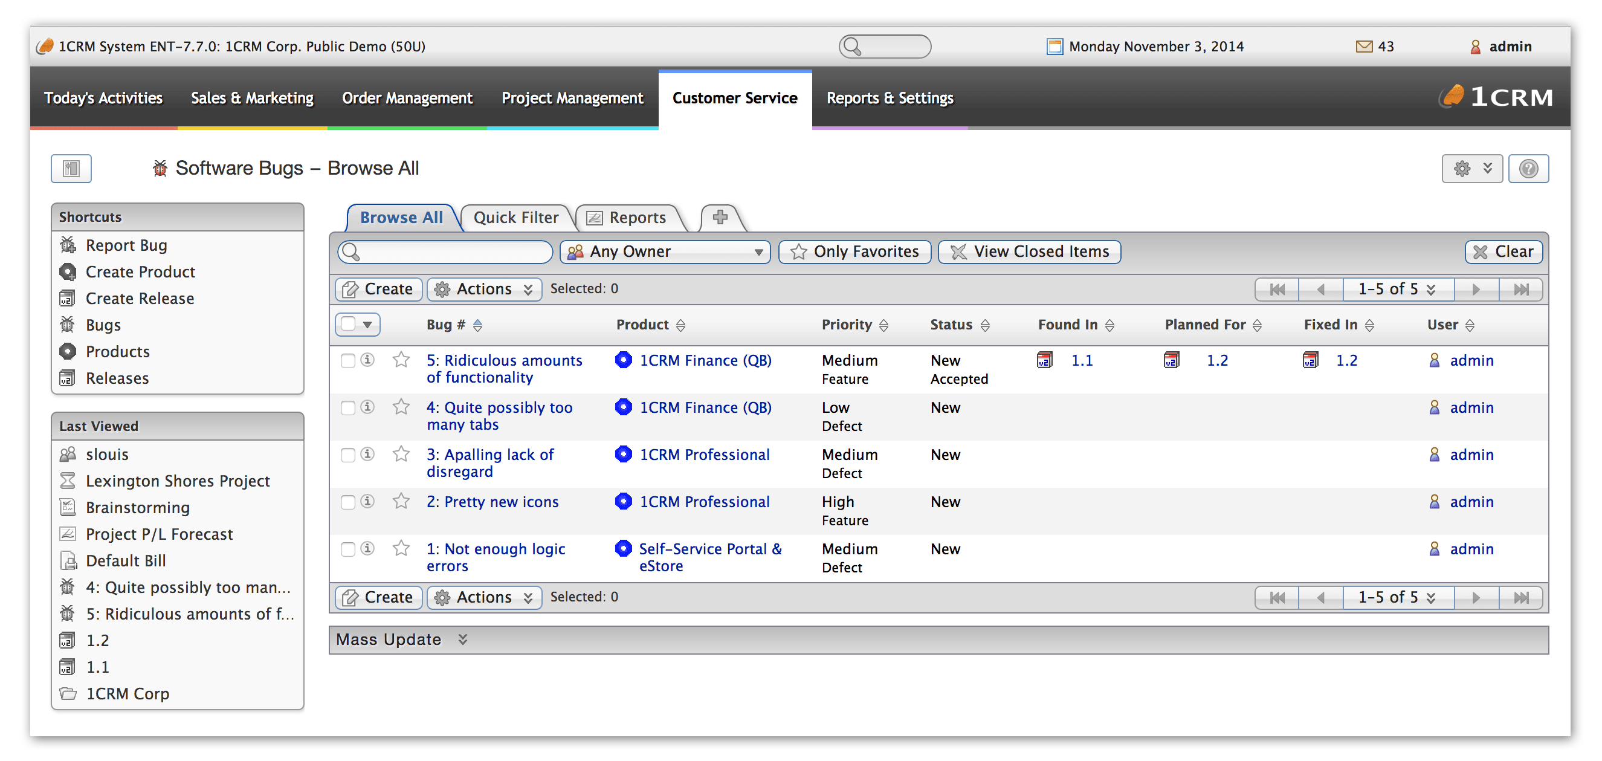Go to last page in bottom pager
The image size is (1602, 761).
[1520, 598]
